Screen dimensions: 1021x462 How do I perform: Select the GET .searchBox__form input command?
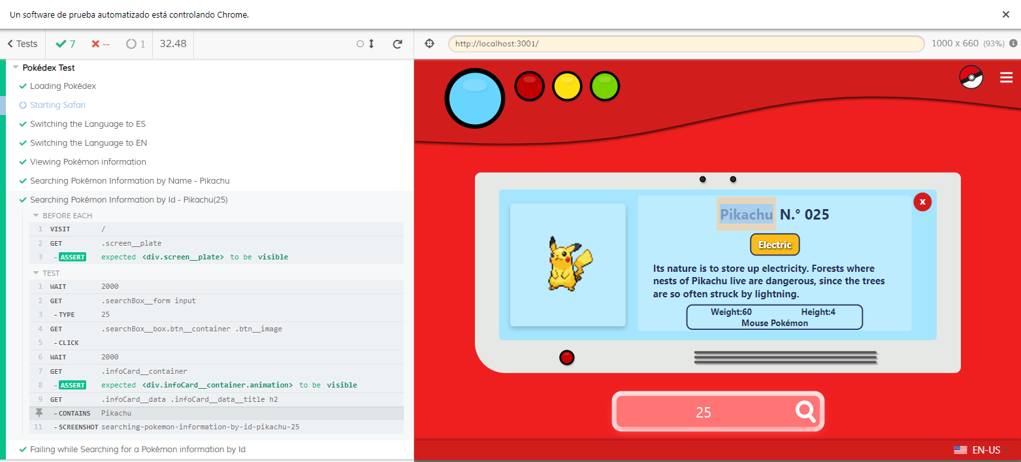click(216, 301)
